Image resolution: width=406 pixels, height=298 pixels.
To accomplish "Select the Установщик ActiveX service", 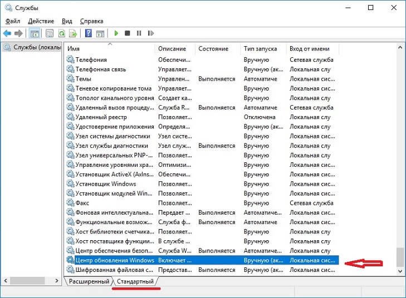I will (x=202, y=174).
